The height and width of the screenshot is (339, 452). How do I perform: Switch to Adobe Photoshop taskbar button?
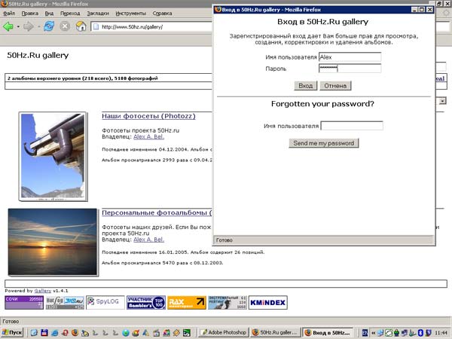point(224,333)
